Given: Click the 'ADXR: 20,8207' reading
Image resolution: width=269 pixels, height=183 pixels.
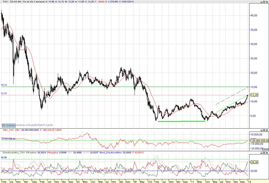Looking at the screenshot, I should pos(91,152).
